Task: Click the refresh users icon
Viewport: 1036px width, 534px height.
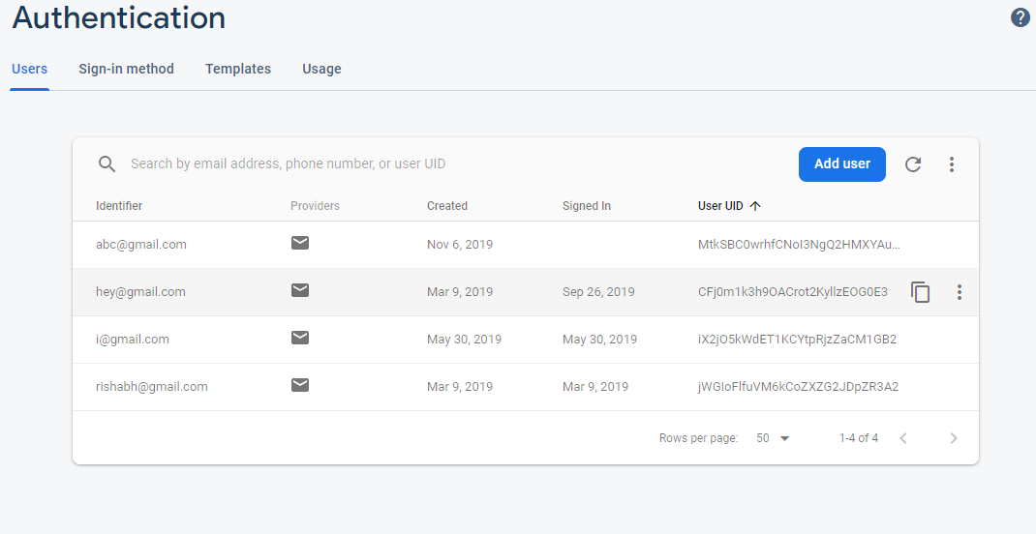Action: (913, 164)
